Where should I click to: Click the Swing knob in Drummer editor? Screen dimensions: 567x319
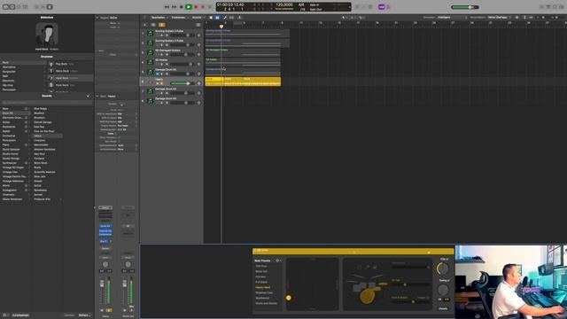[443, 290]
